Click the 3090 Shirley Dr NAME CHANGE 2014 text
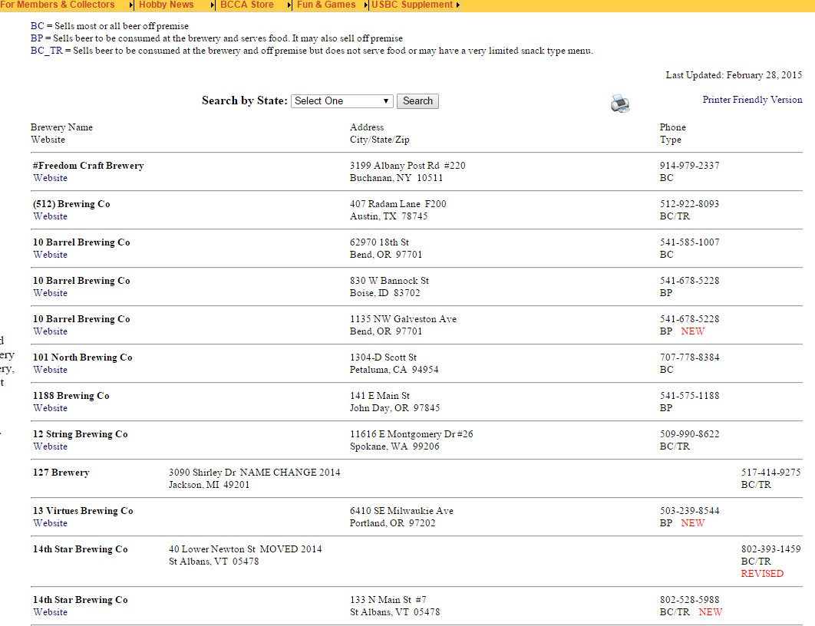Image resolution: width=815 pixels, height=626 pixels. (x=255, y=473)
